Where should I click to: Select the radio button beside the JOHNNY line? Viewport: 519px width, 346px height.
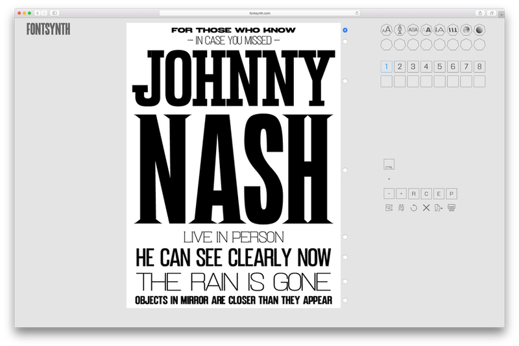(345, 81)
